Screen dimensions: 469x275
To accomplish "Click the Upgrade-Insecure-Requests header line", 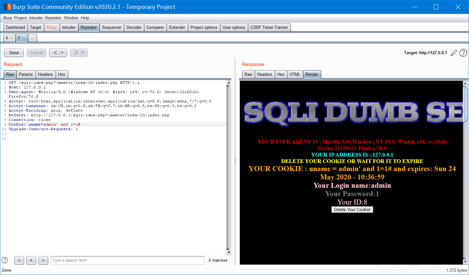I will (x=43, y=129).
